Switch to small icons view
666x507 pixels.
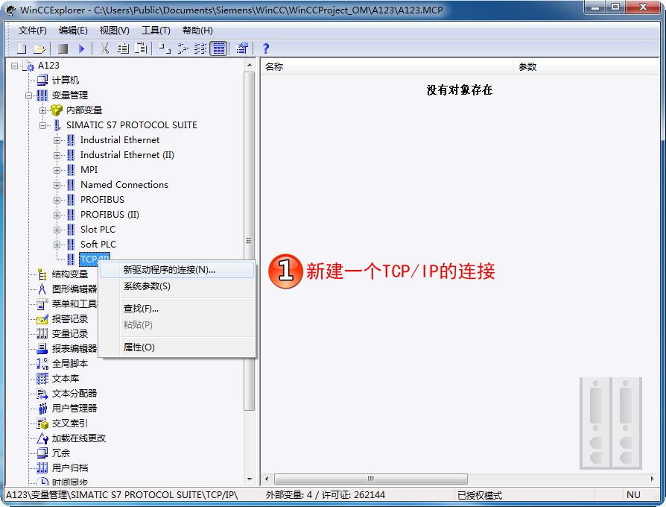(x=183, y=48)
